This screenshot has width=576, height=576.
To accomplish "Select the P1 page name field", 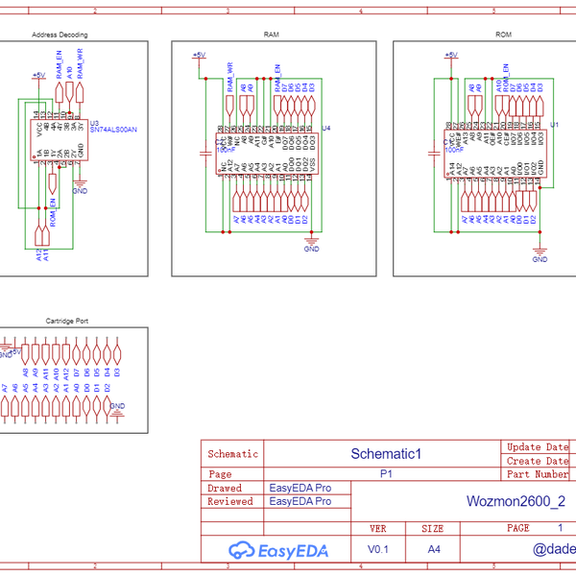I will 386,474.
